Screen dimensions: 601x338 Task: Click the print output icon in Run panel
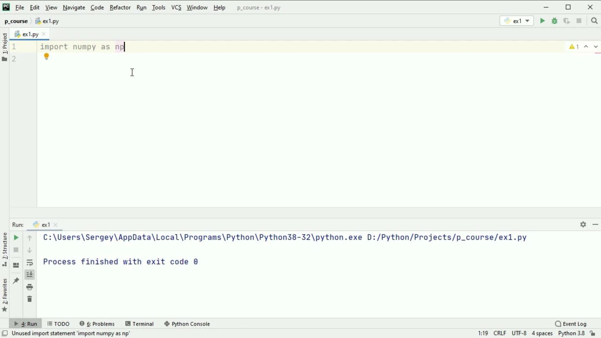coord(29,287)
